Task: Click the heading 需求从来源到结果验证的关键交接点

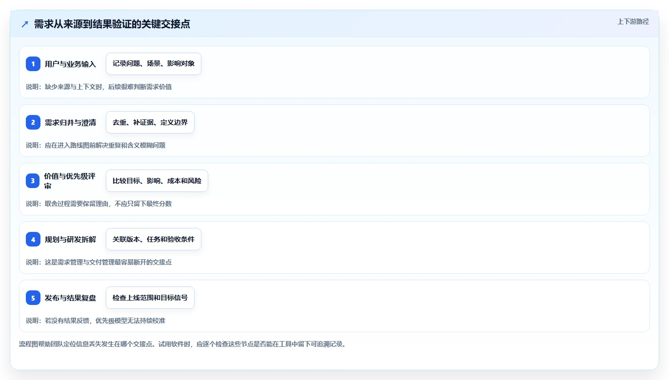Action: pos(112,24)
